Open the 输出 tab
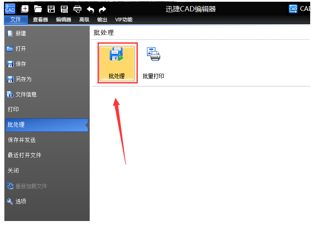The height and width of the screenshot is (228, 315). (102, 20)
